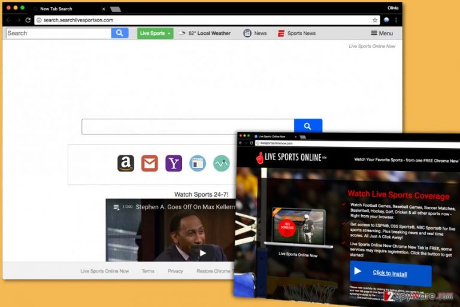This screenshot has width=460, height=307.
Task: Open a new tab in main browser window
Action: pyautogui.click(x=116, y=10)
